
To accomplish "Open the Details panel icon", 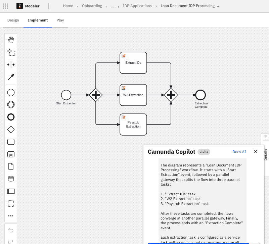I will pos(266,137).
